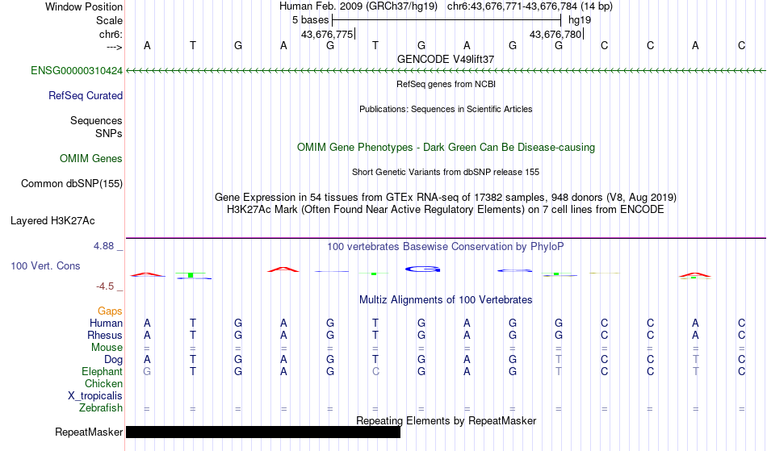Open the RefSeq Curated track label

click(x=85, y=96)
